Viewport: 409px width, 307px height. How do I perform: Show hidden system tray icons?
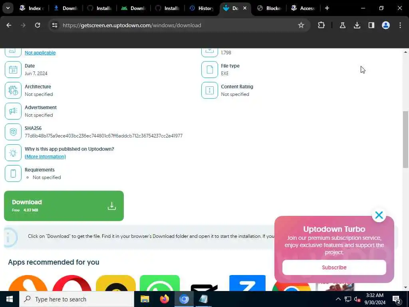pos(338,299)
